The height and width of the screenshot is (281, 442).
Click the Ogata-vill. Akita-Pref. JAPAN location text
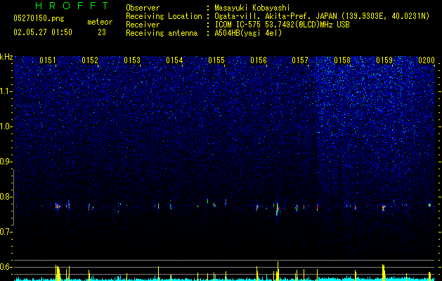pyautogui.click(x=322, y=16)
